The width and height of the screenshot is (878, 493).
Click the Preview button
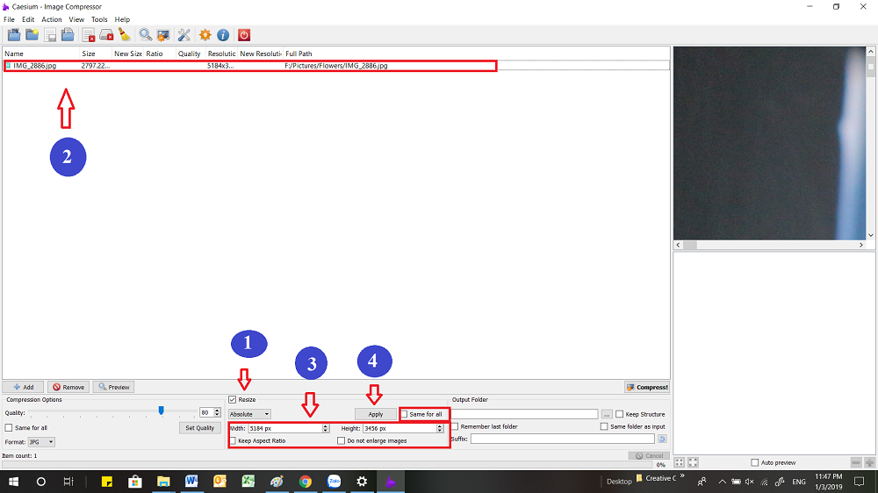[x=113, y=387]
